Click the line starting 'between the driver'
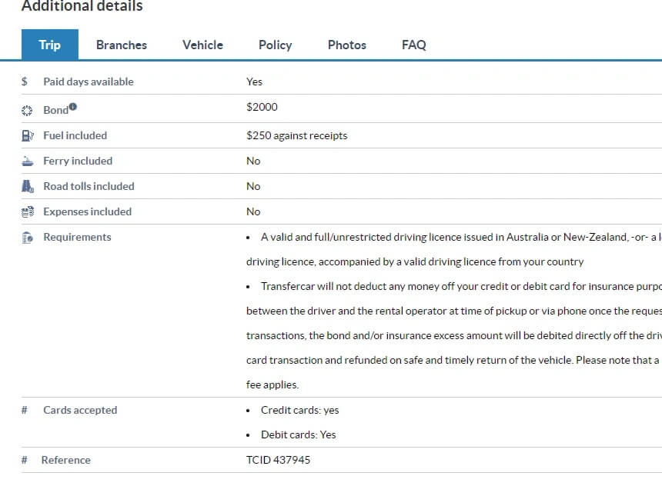This screenshot has height=496, width=662. tap(454, 311)
